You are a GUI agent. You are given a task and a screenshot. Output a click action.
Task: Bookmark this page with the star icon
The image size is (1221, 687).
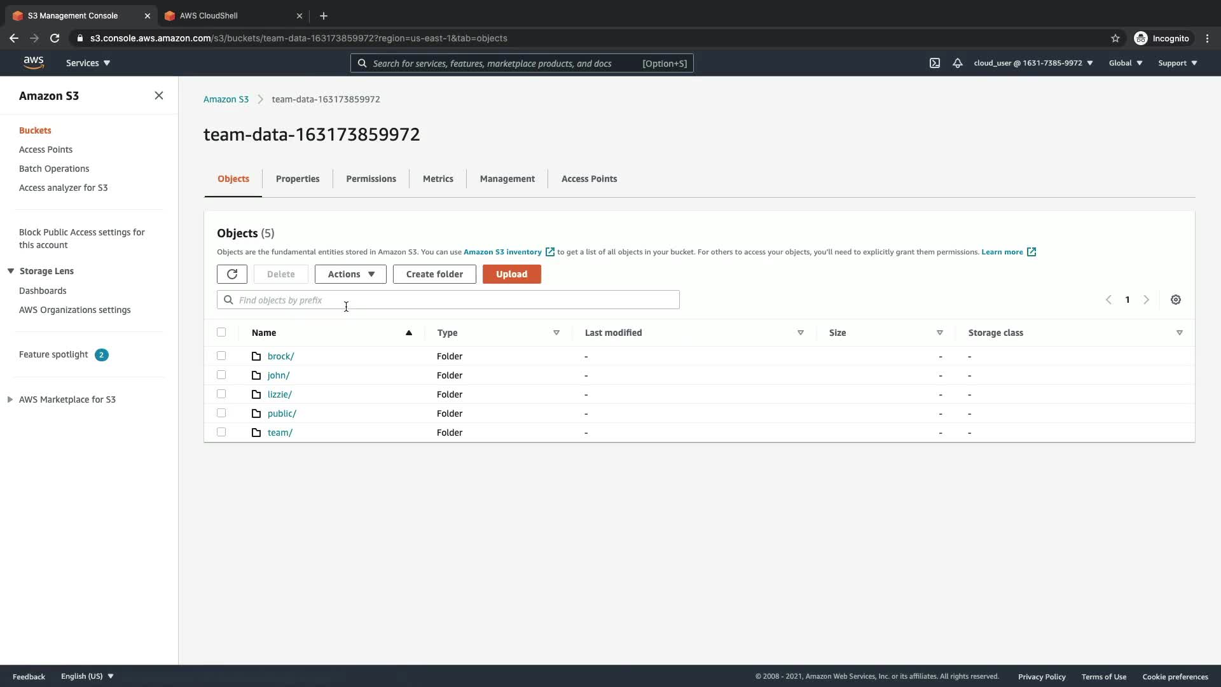click(1115, 38)
